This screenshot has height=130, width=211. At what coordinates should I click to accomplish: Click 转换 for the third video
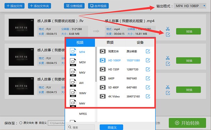(x=188, y=90)
